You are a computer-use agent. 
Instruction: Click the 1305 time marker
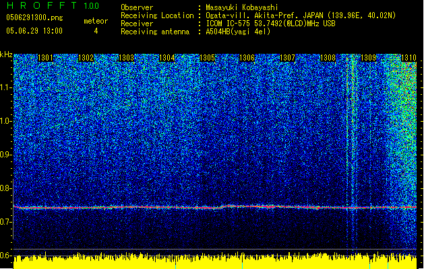coord(207,58)
